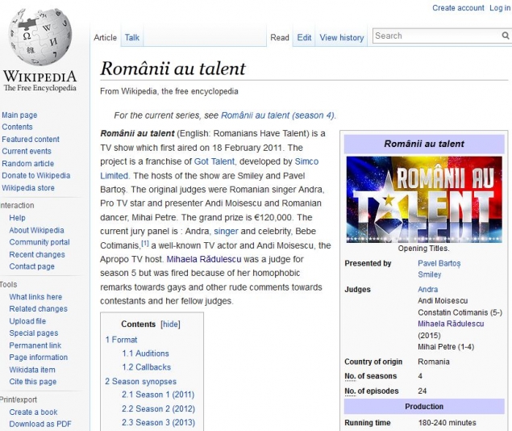Open Related changes link
This screenshot has width=512, height=431.
tap(38, 309)
